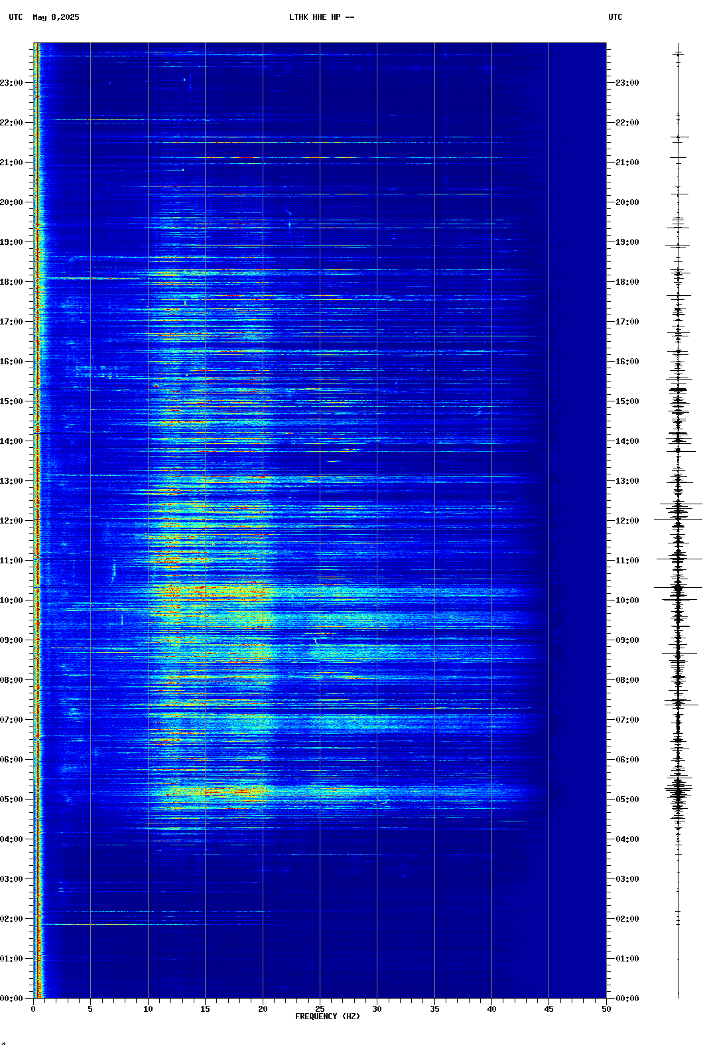Click the 01:00 label on right time axis
This screenshot has width=707, height=1051.
pyautogui.click(x=627, y=959)
